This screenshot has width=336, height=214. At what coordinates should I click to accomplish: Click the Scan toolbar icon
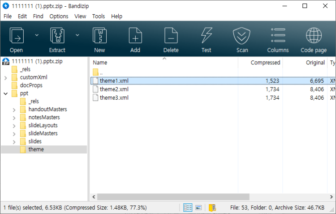(242, 36)
